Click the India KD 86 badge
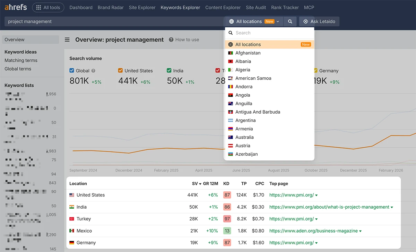 click(227, 207)
